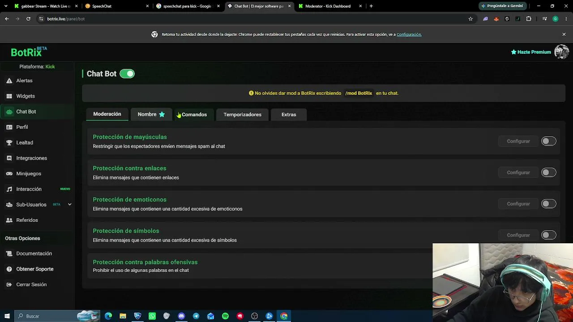Toggle the main Chat Bot switch off
The image size is (573, 322).
[127, 74]
